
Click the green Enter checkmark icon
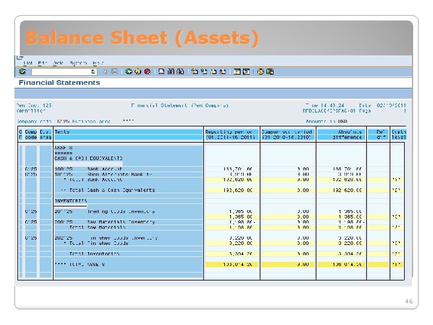pyautogui.click(x=22, y=72)
